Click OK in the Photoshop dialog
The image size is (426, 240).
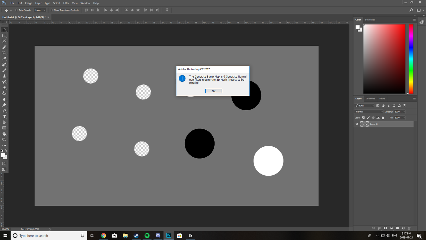214,91
